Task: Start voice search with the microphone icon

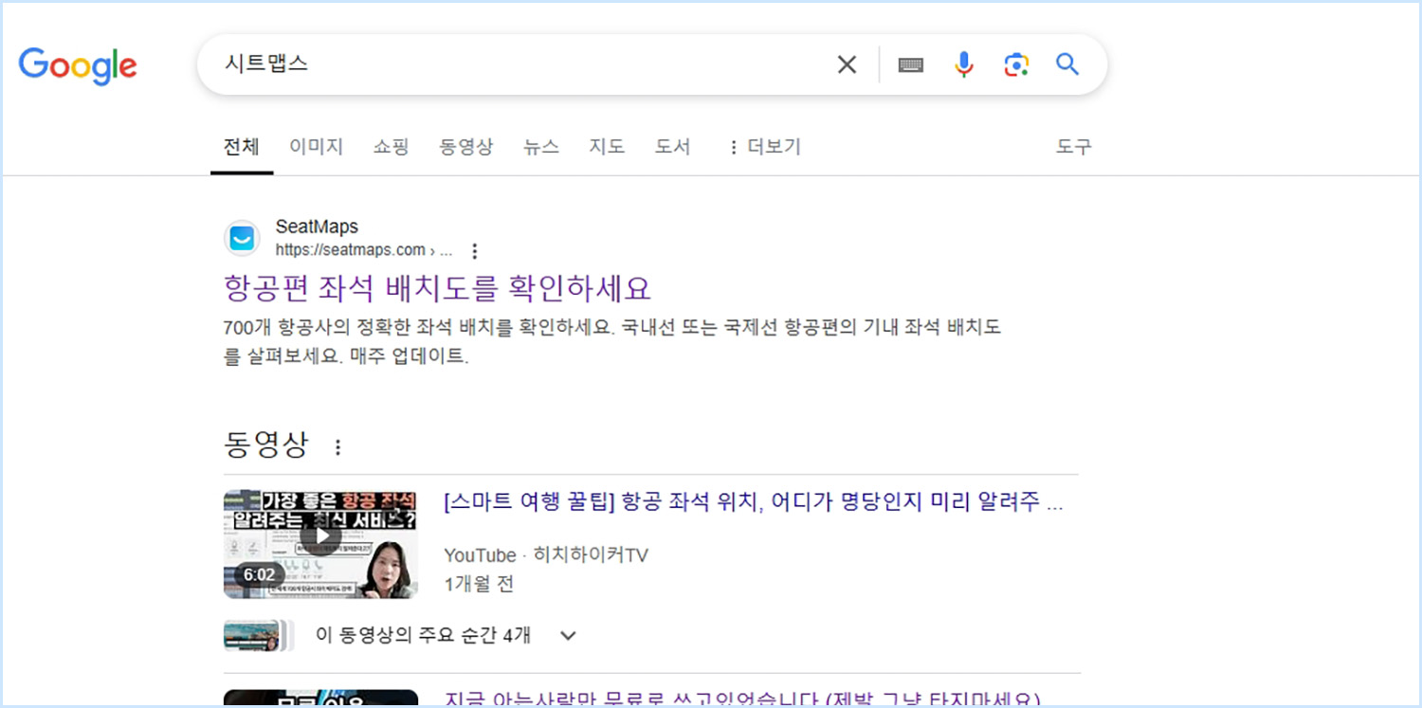Action: [x=964, y=64]
